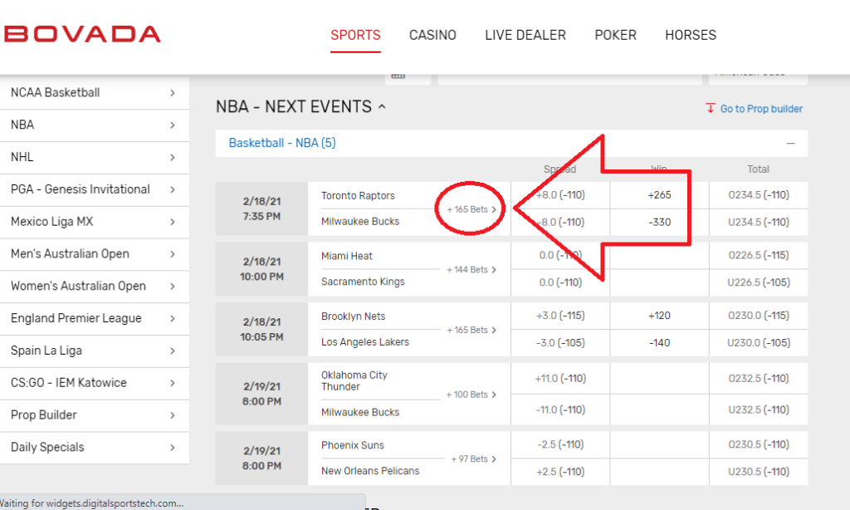Select under U232.5 (-110) total
This screenshot has height=510, width=850.
[x=759, y=409]
